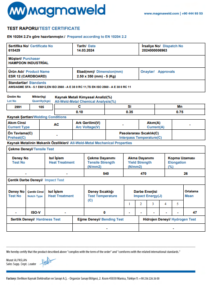The image size is (206, 285).
Task: Click the purchaser name HAMPDON INDUSTRIAL
Action: coord(28,63)
